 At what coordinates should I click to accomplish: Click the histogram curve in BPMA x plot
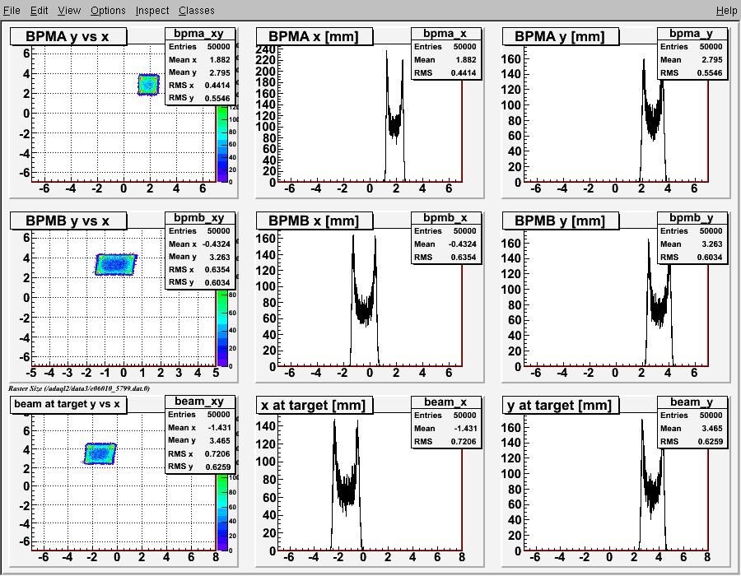click(394, 123)
